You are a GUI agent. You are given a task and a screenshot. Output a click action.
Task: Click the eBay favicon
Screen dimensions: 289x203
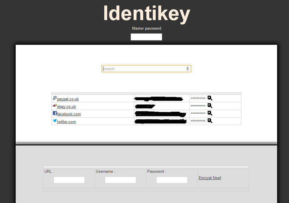point(55,106)
